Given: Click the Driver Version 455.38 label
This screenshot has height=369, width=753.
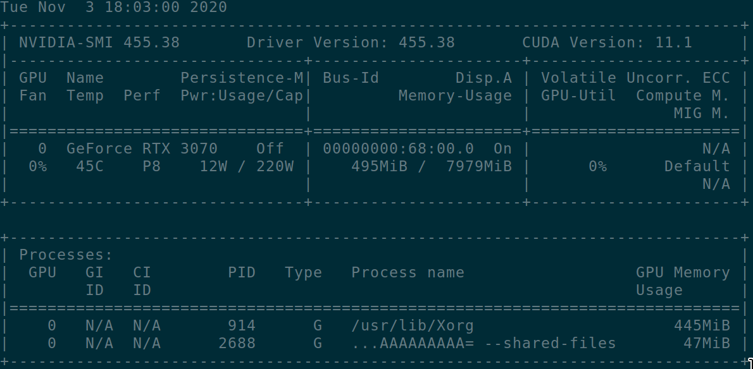Looking at the screenshot, I should [351, 43].
